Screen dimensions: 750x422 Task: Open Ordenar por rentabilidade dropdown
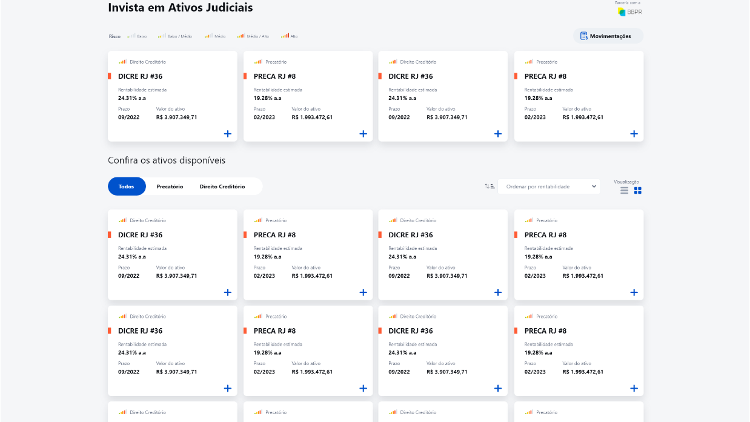(x=549, y=186)
